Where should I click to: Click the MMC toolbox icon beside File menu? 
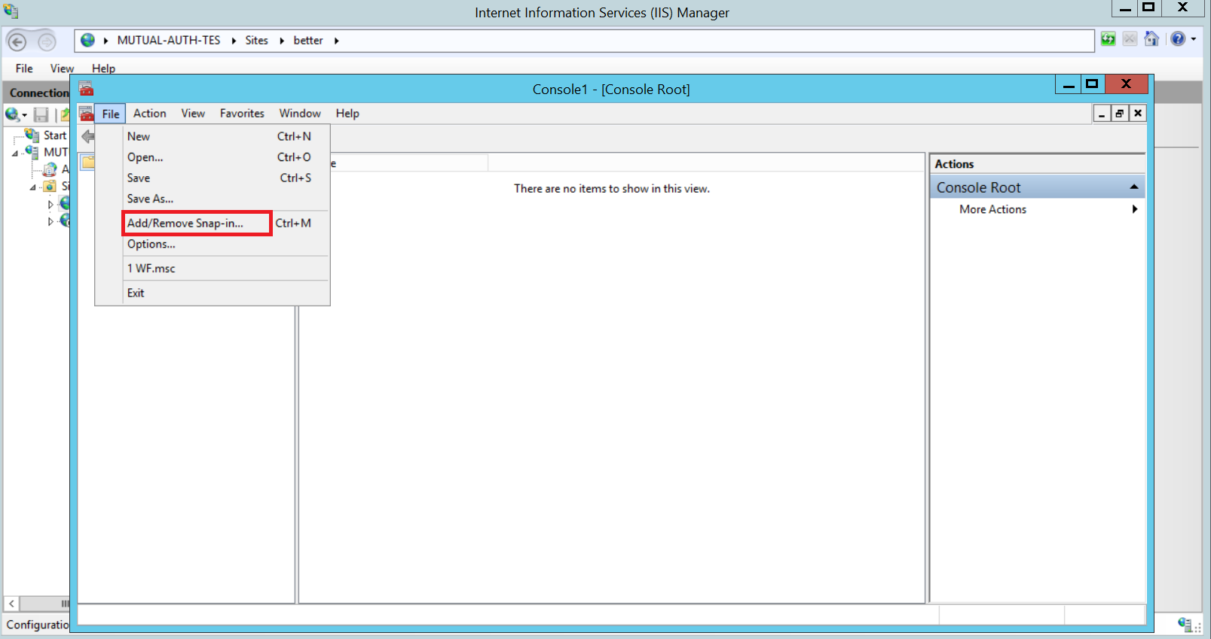point(87,114)
